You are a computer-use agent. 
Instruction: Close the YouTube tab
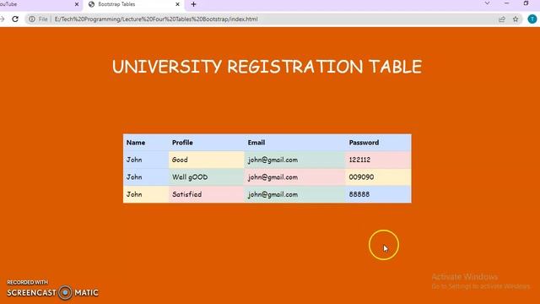[x=77, y=4]
